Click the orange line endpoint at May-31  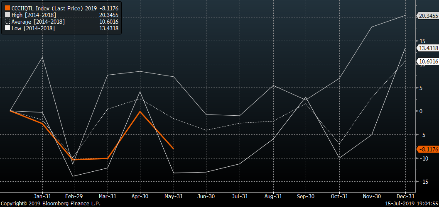click(173, 149)
